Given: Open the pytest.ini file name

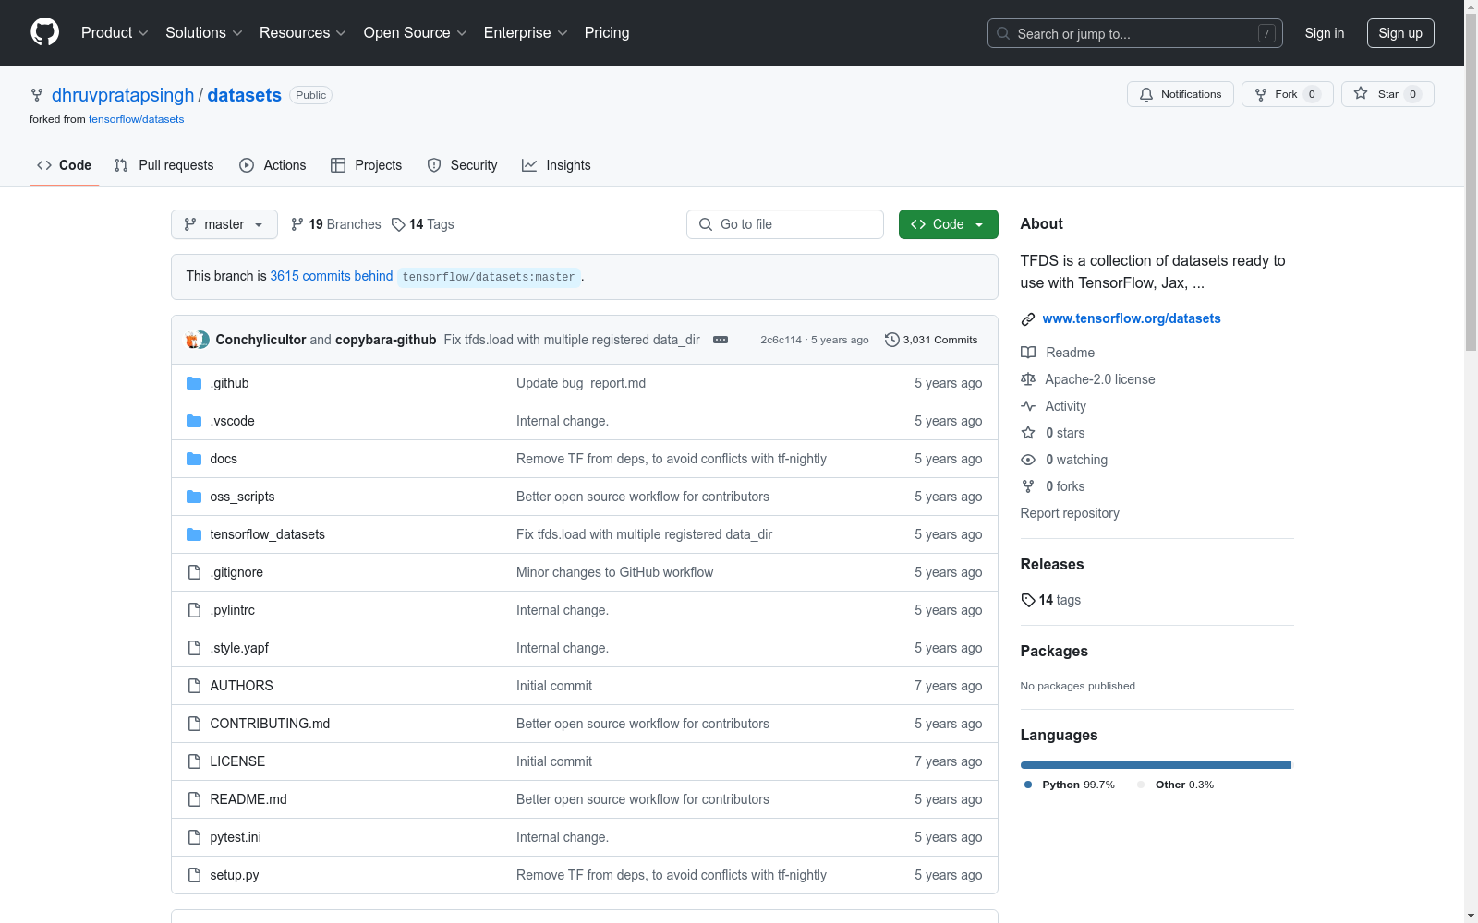Looking at the screenshot, I should 236,837.
